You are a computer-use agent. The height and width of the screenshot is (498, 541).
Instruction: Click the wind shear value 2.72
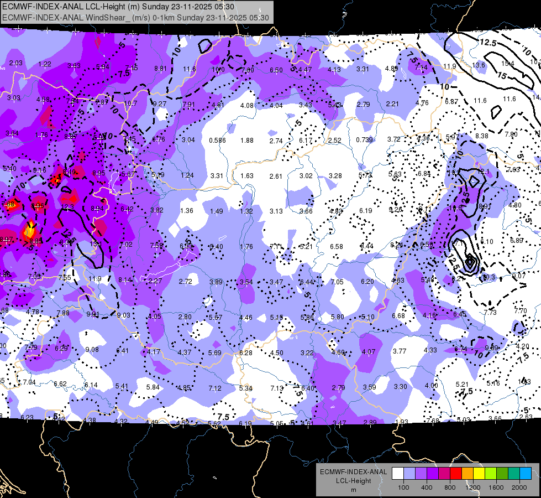185,281
